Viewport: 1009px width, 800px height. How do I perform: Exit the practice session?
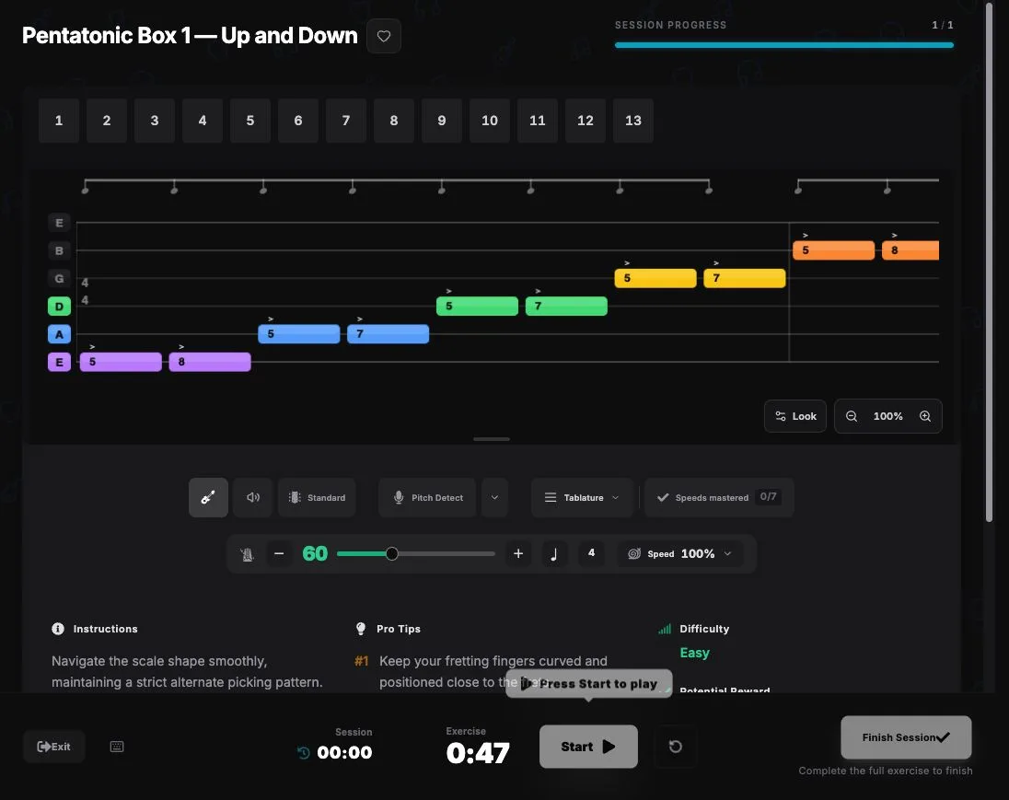click(x=54, y=747)
